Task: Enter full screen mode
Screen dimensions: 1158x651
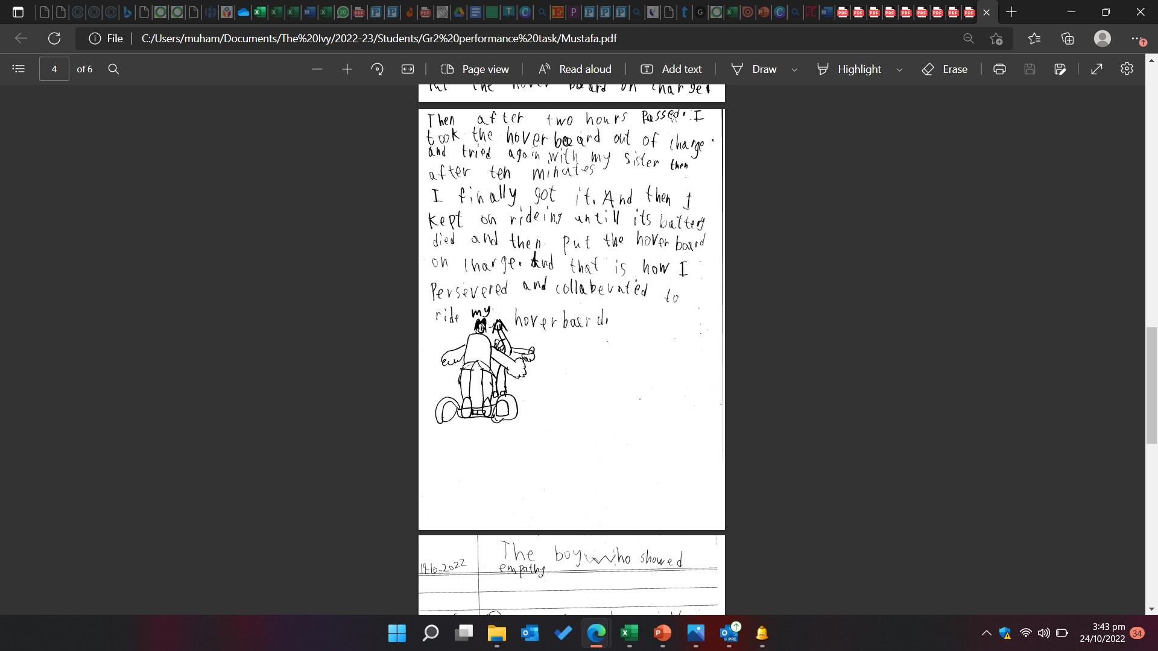Action: tap(1096, 69)
